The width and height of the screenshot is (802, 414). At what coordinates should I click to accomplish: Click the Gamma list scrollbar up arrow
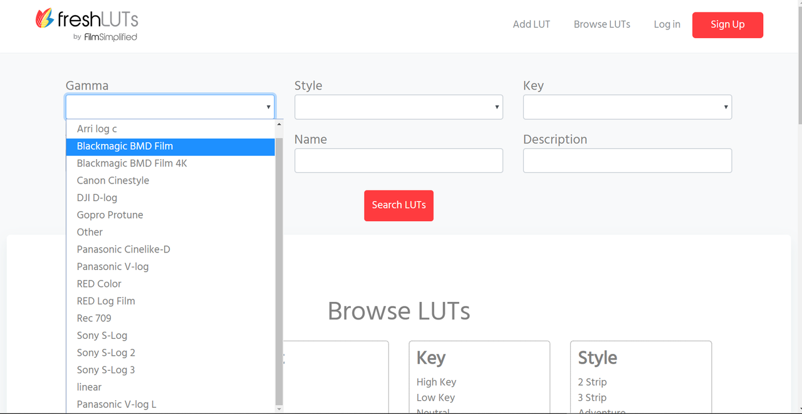279,125
